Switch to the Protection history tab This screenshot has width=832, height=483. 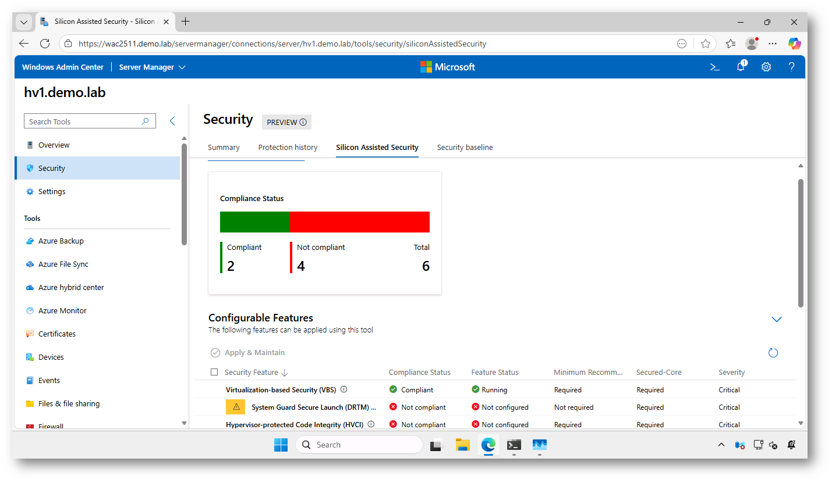point(288,147)
